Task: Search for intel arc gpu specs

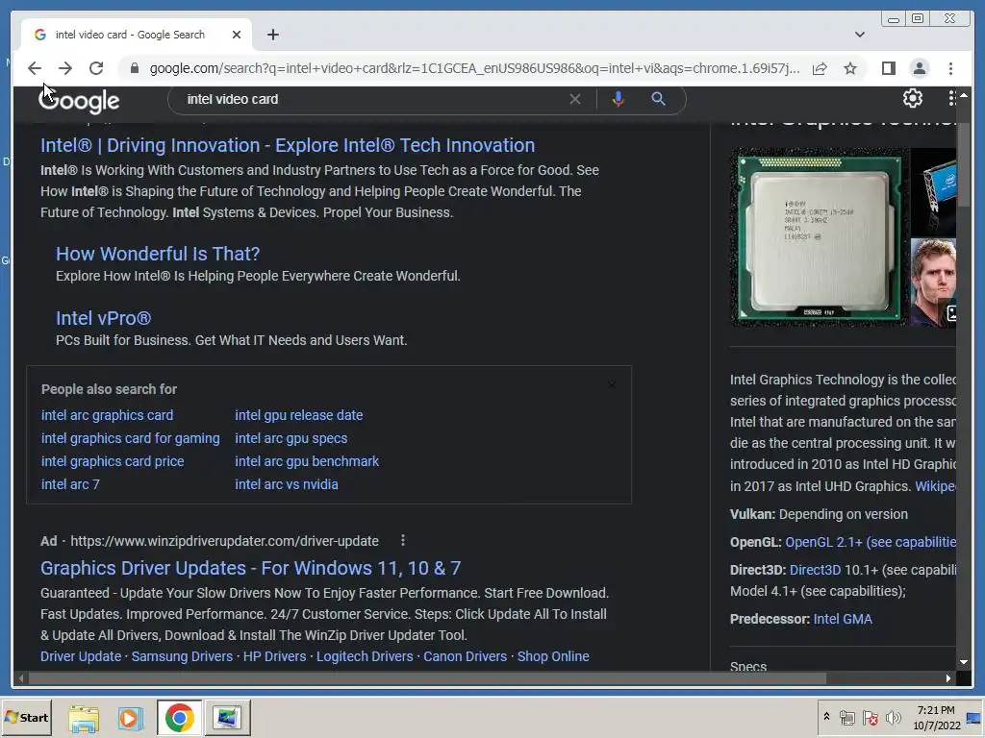Action: pos(290,438)
